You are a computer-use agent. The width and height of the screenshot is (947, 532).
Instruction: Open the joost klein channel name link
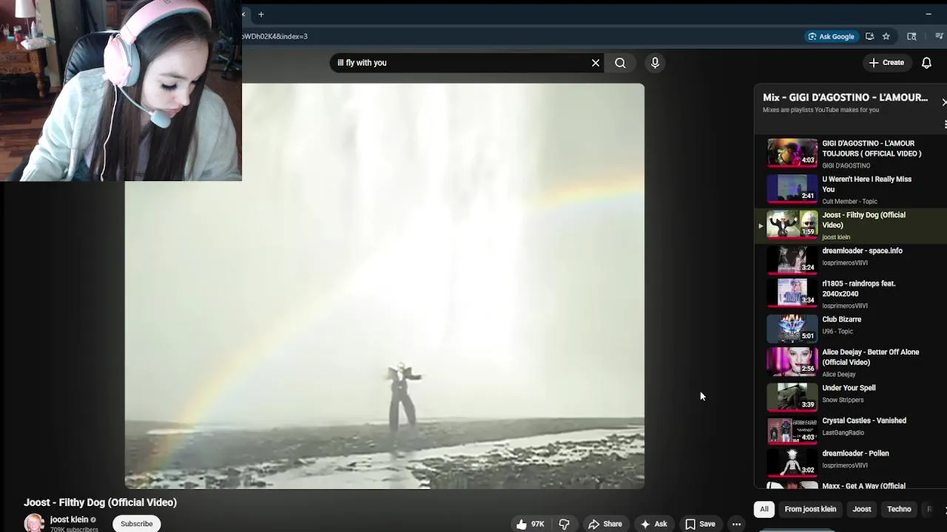(x=69, y=519)
